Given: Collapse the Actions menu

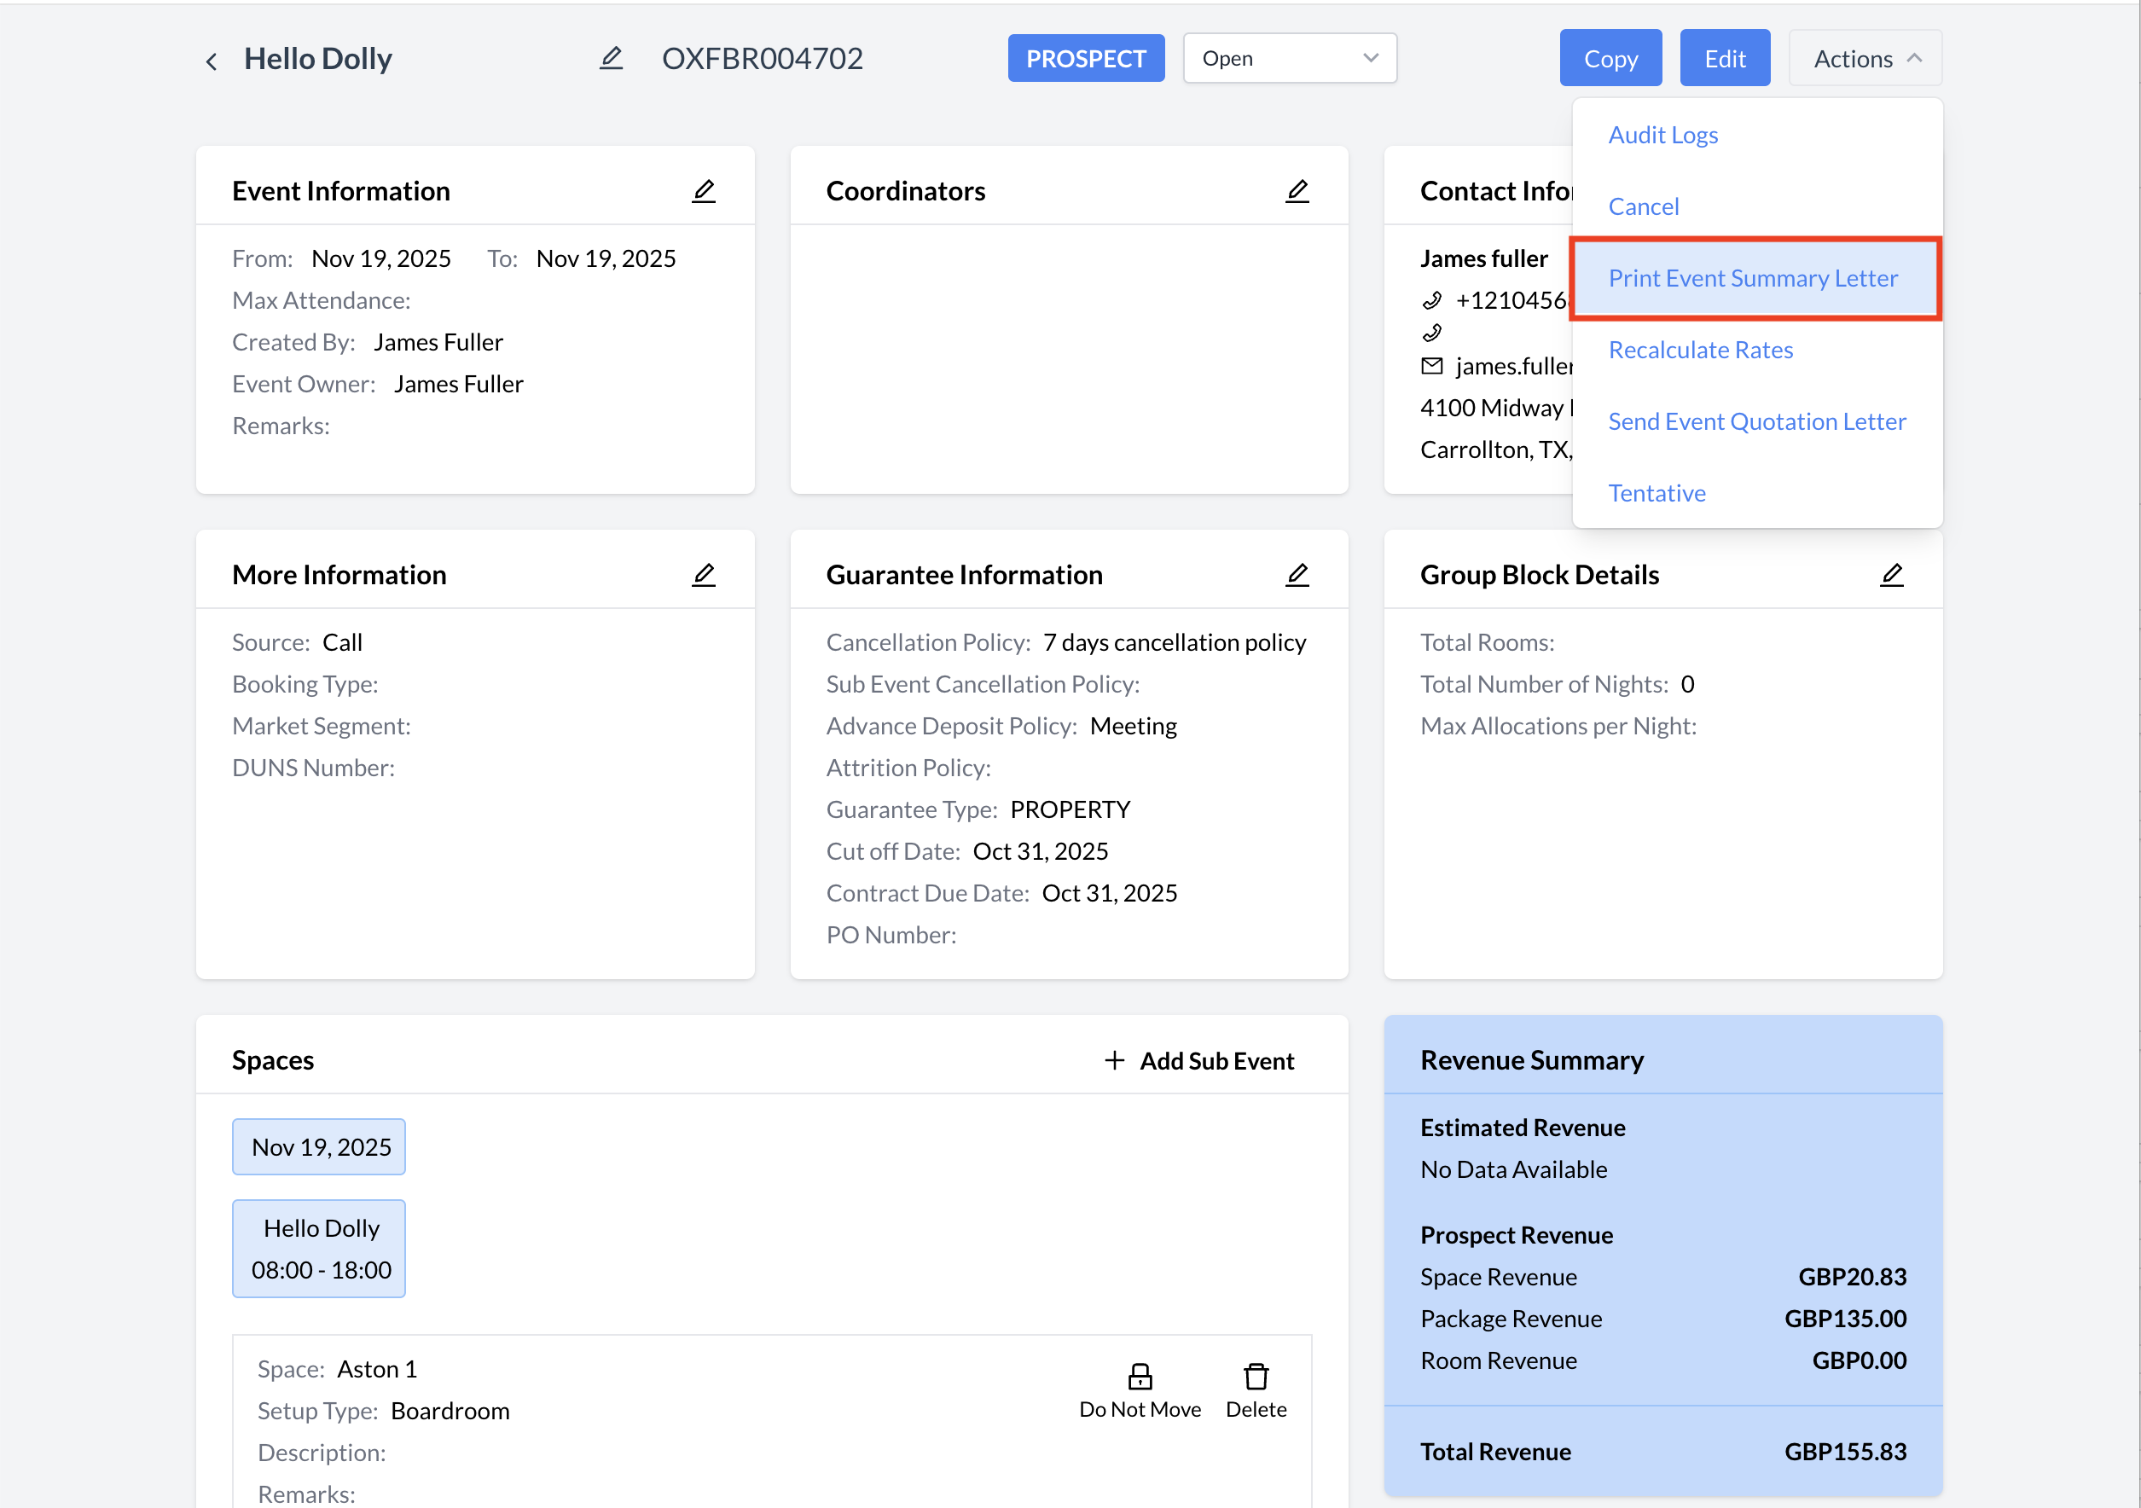Looking at the screenshot, I should pos(1865,59).
